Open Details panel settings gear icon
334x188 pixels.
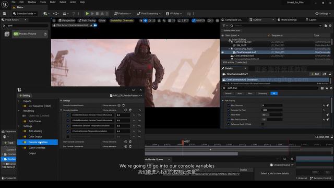(331, 88)
